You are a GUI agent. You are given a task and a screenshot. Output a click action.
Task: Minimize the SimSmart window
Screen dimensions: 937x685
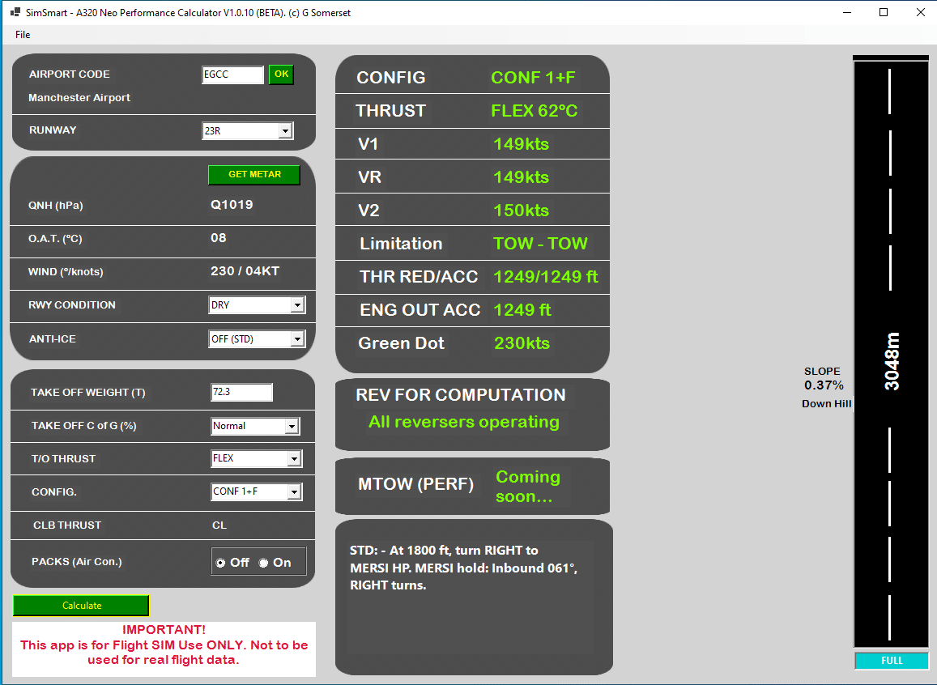tap(847, 13)
